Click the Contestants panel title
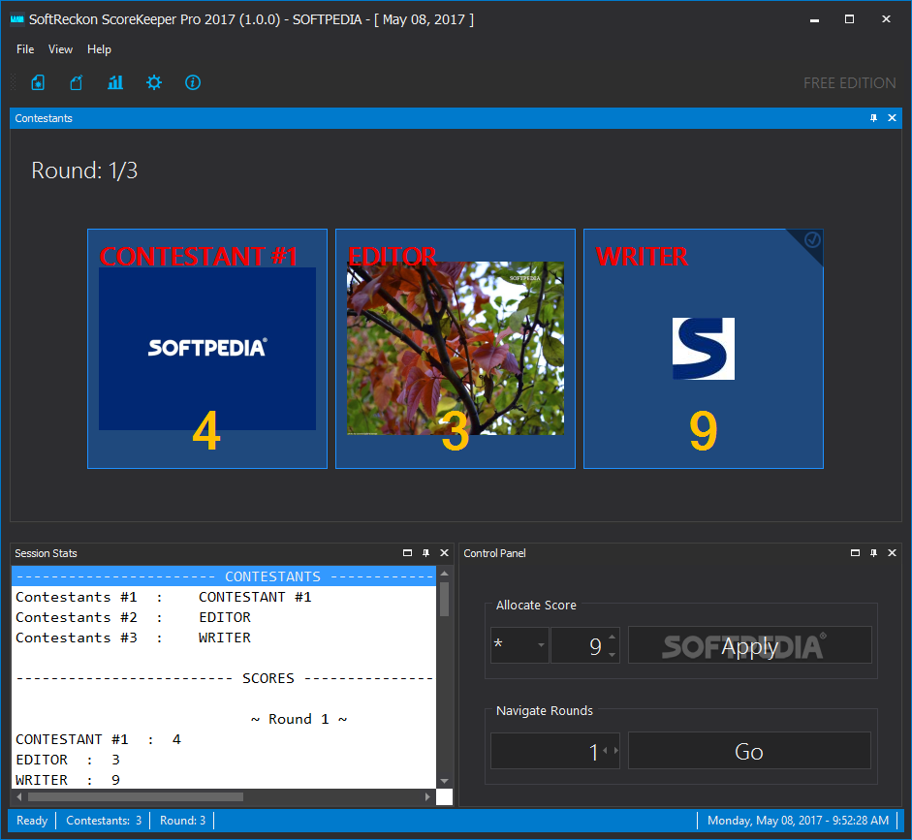This screenshot has width=912, height=840. pyautogui.click(x=44, y=118)
